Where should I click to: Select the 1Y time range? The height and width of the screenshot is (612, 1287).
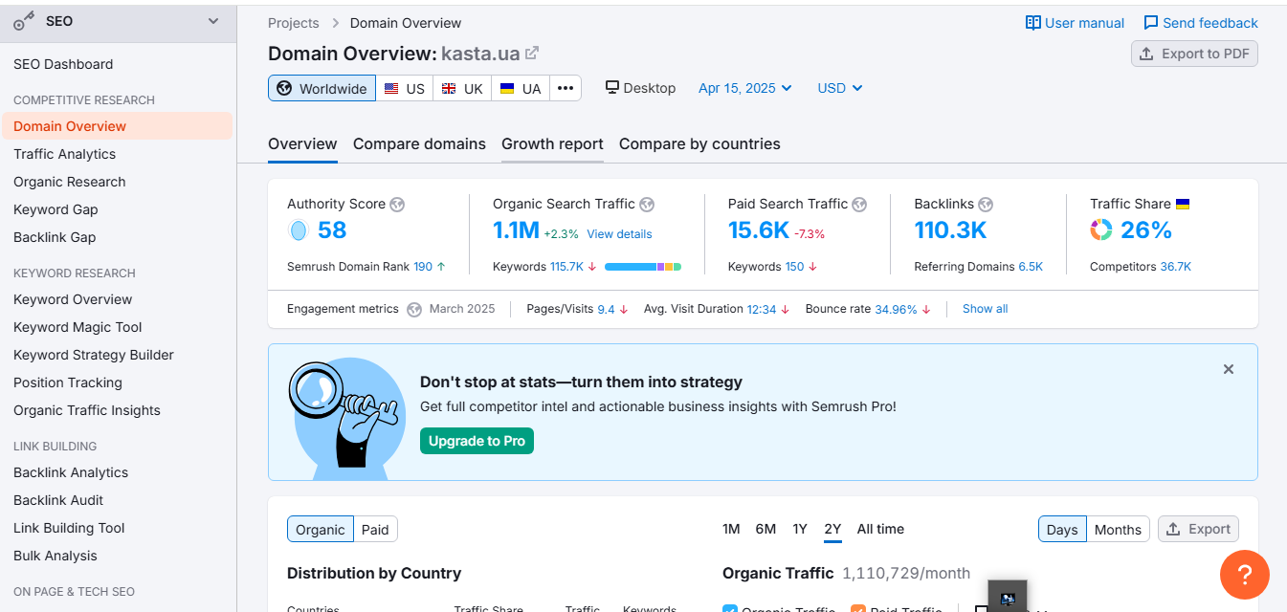(x=800, y=529)
